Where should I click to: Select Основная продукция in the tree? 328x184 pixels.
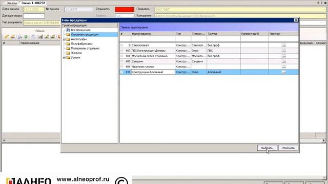click(x=85, y=35)
